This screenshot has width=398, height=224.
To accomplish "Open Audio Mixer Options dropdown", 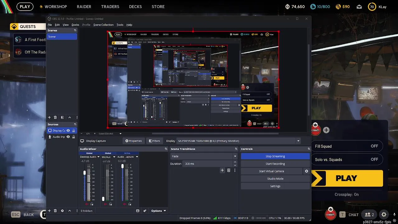I will coord(159,211).
